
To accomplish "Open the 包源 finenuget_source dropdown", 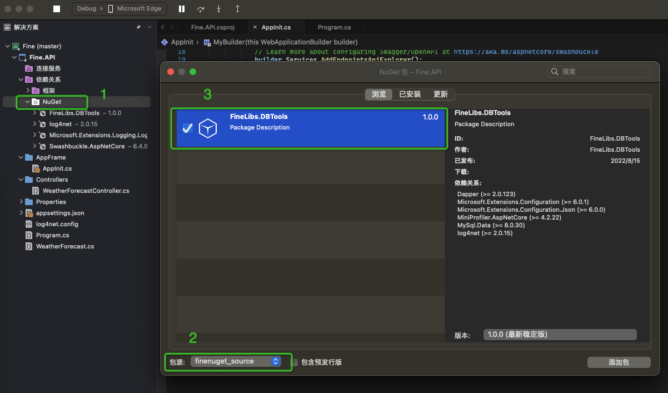I will point(236,361).
